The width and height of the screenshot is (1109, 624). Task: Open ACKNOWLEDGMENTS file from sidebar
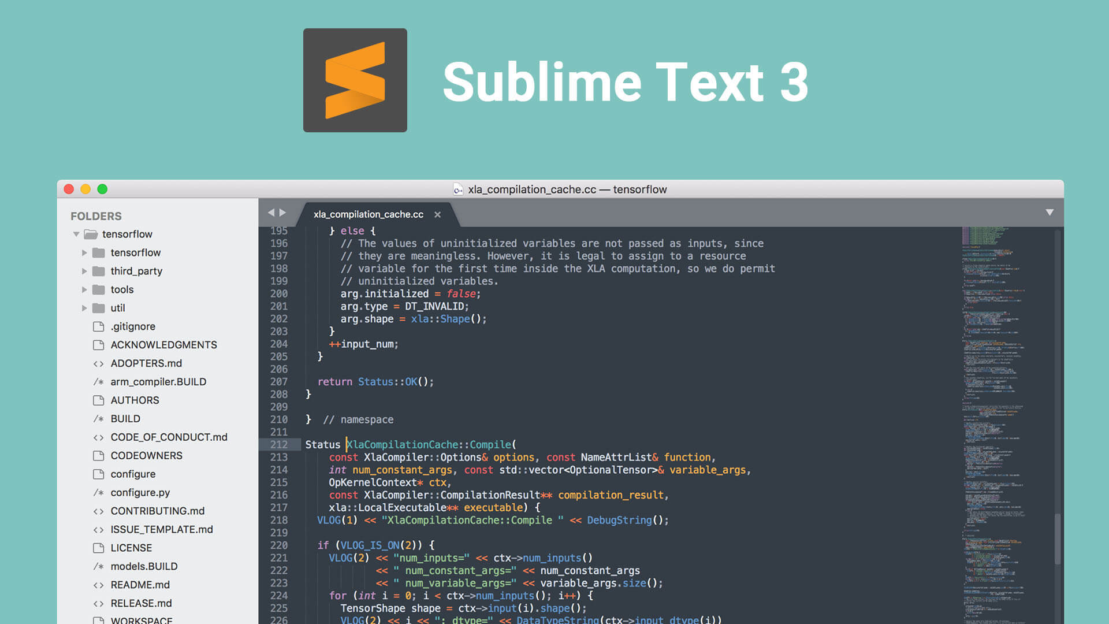pyautogui.click(x=164, y=345)
